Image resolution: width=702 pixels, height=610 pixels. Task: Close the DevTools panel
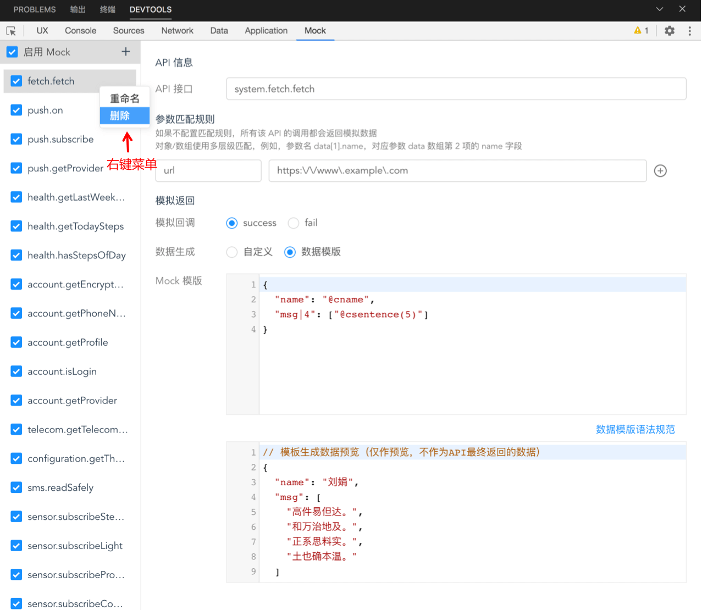click(x=682, y=9)
